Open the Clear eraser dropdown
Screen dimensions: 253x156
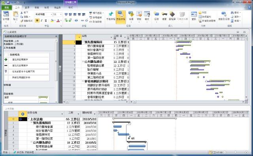pyautogui.click(x=236, y=17)
